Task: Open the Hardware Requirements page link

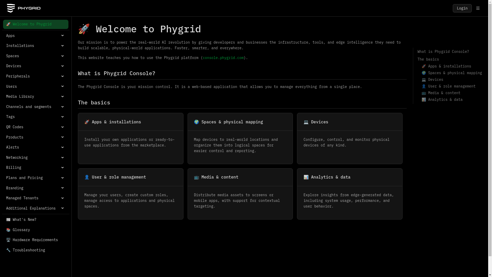Action: (x=36, y=240)
